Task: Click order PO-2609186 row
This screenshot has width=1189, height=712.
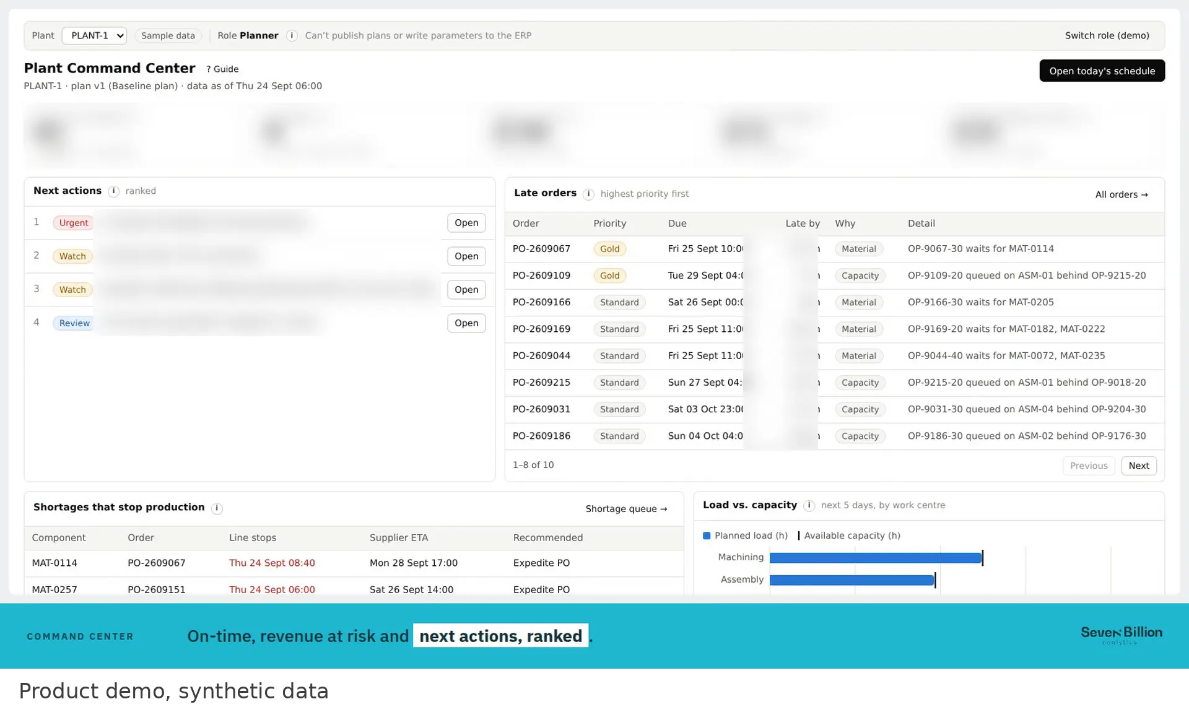Action: [x=834, y=436]
